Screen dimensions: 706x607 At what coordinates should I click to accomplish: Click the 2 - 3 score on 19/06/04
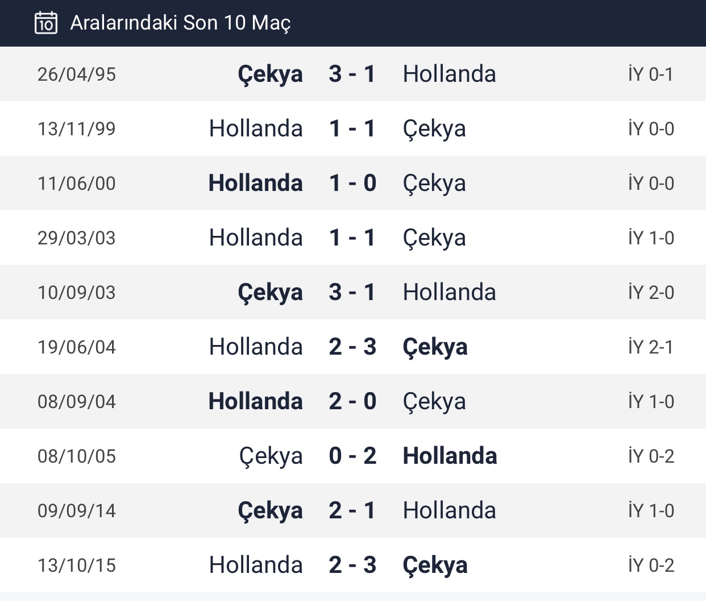[352, 347]
